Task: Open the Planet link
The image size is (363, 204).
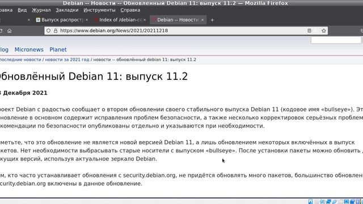Action: pyautogui.click(x=58, y=49)
